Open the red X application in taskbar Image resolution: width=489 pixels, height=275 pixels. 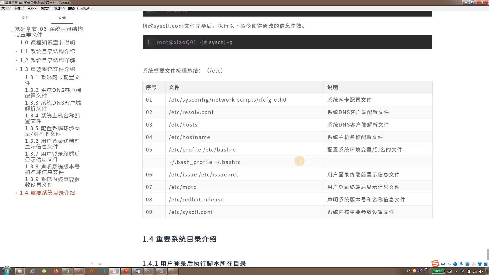tap(126, 271)
